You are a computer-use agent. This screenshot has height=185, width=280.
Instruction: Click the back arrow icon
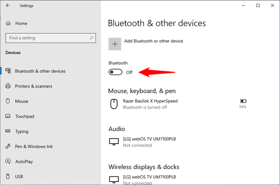click(8, 5)
